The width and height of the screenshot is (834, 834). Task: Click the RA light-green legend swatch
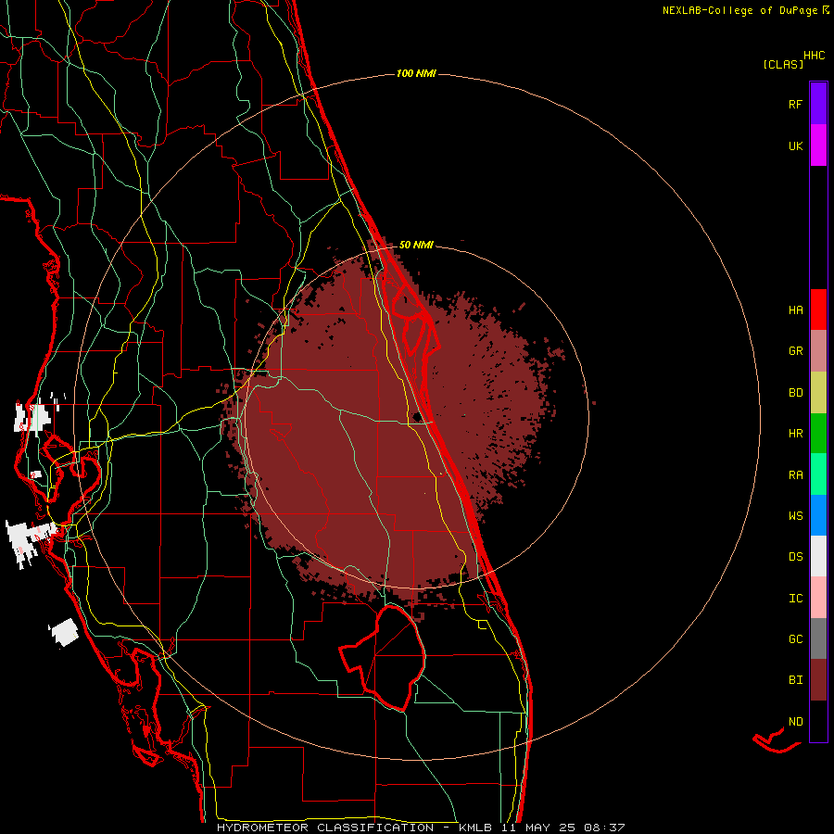coord(818,474)
